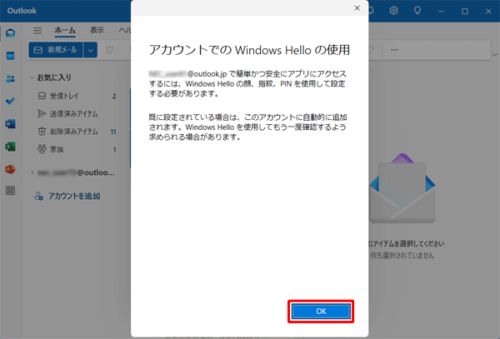
Task: Expand the @outlook account folder tree
Action: click(32, 172)
